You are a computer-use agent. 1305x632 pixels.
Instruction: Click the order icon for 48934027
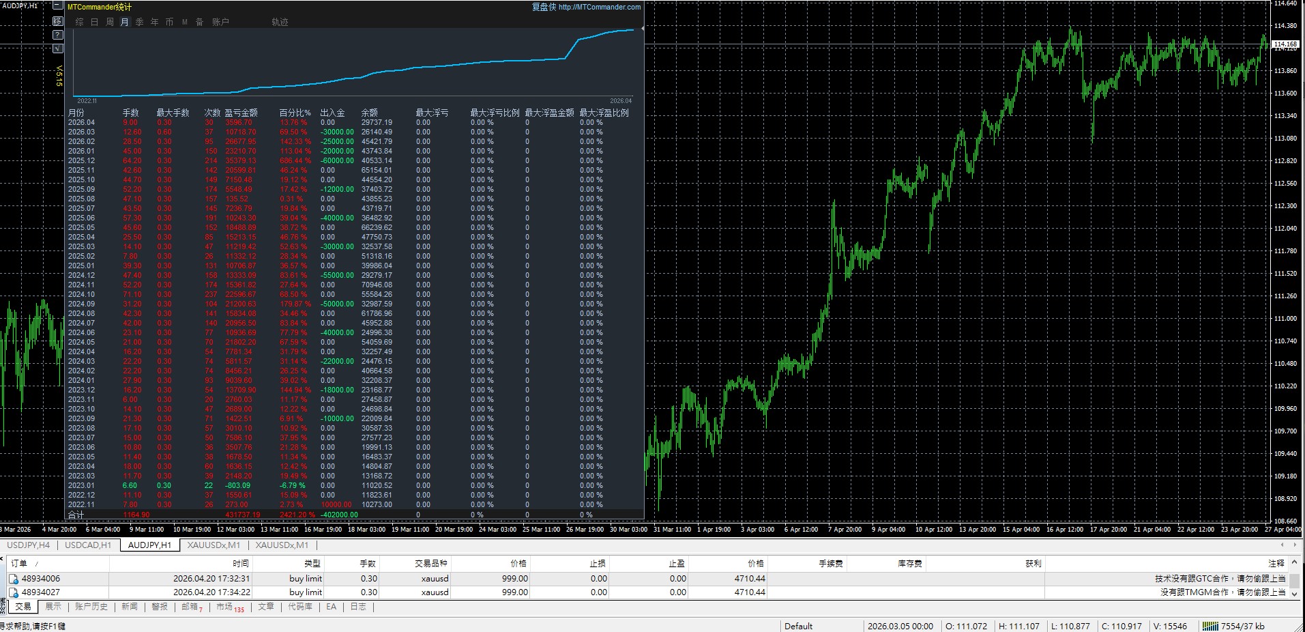(13, 592)
